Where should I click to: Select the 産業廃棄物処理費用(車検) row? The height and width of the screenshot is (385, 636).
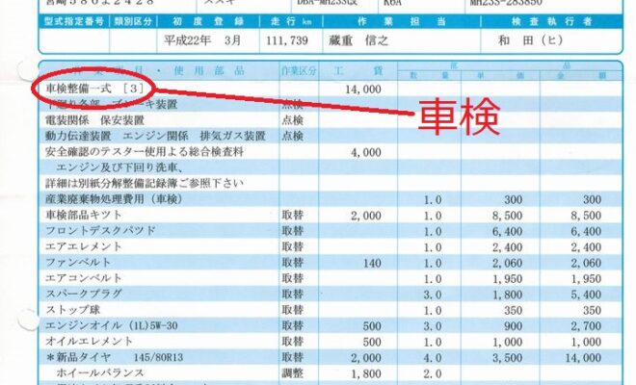pos(116,199)
